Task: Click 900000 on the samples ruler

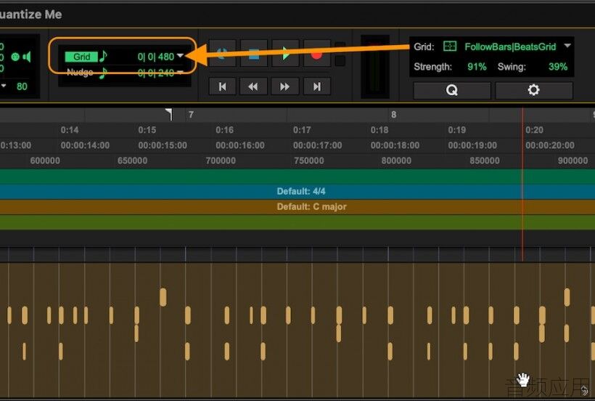Action: coord(573,161)
